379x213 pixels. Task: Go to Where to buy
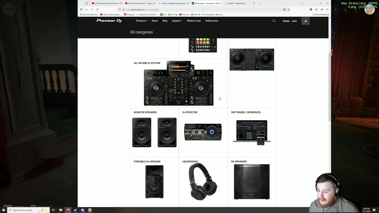194,21
